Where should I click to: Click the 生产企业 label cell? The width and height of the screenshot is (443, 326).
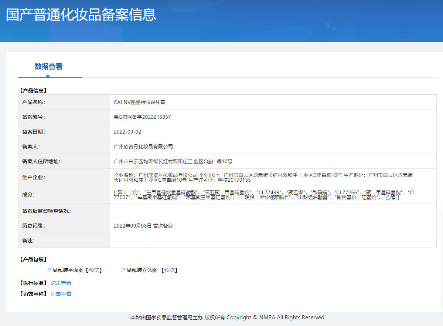[64, 178]
